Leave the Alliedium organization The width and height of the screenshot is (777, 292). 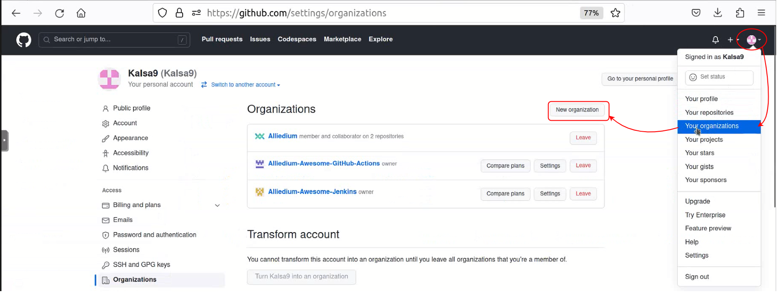click(x=583, y=138)
